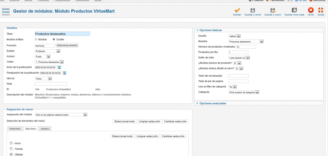Click the module manager icon beside title
Viewport: 328px width, 156px height.
6,11
